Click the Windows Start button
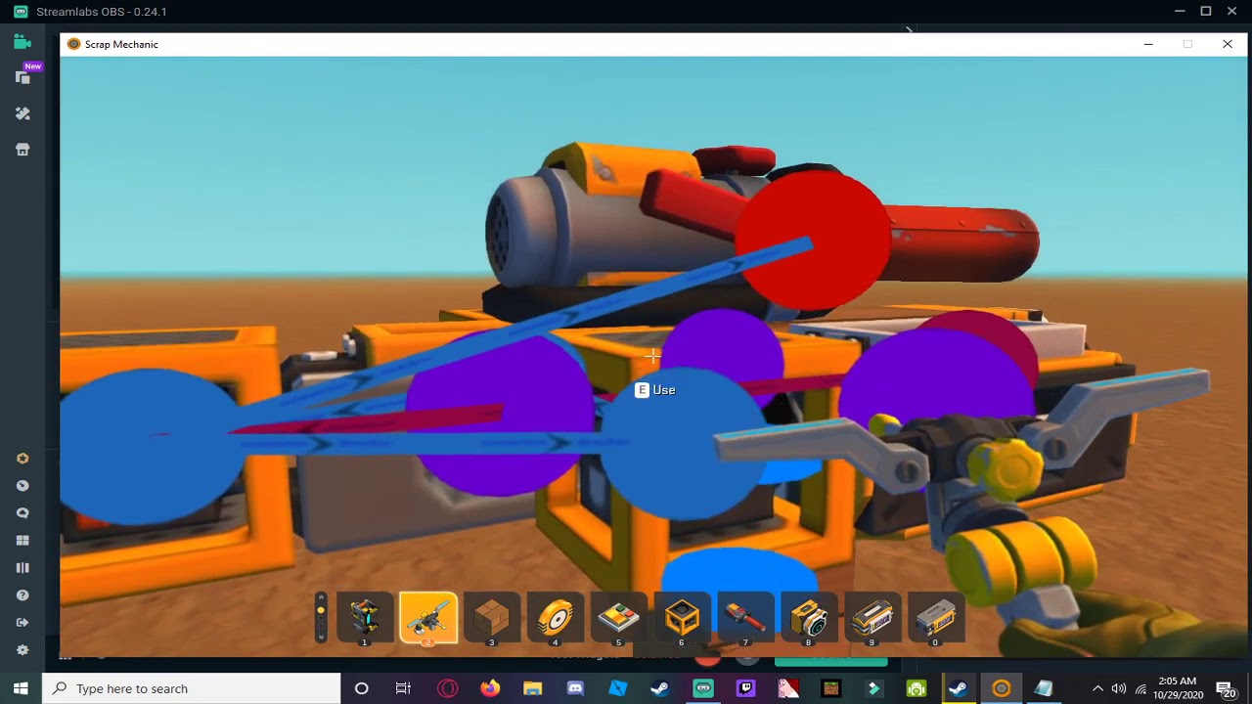Viewport: 1252px width, 704px height. click(21, 688)
